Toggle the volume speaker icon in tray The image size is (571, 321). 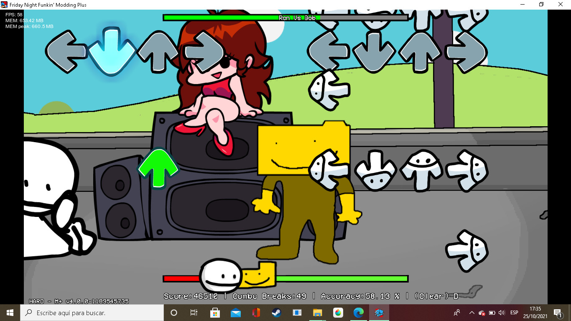[502, 313]
